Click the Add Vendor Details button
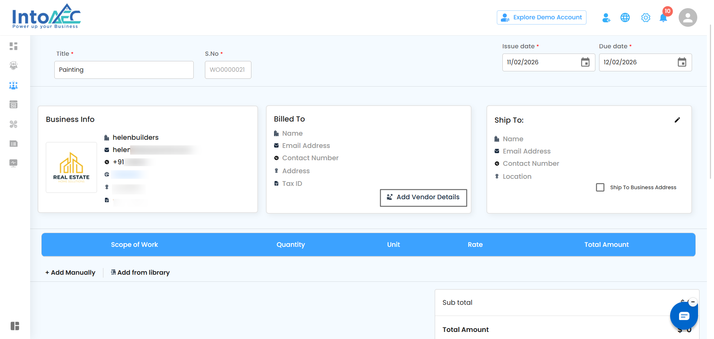714x339 pixels. pyautogui.click(x=423, y=198)
